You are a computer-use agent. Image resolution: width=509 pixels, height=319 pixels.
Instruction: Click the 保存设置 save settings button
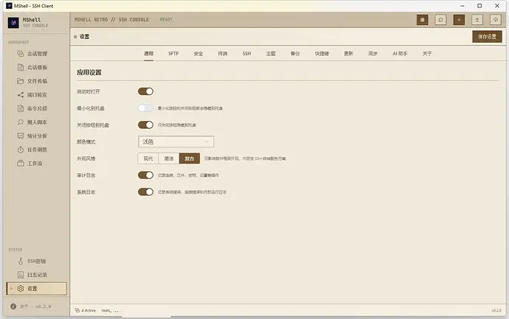[487, 37]
